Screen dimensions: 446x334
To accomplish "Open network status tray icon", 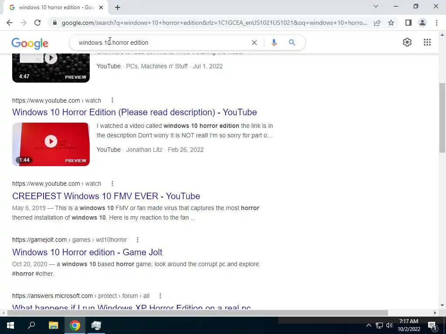I will click(379, 325).
